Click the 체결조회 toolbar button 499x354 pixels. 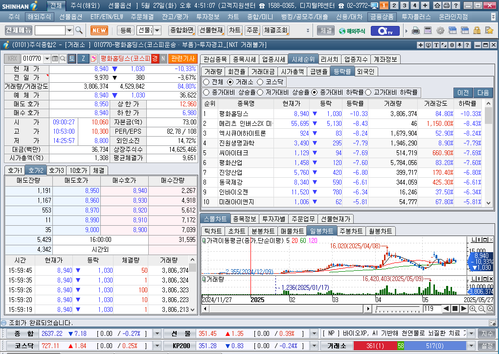click(x=275, y=30)
